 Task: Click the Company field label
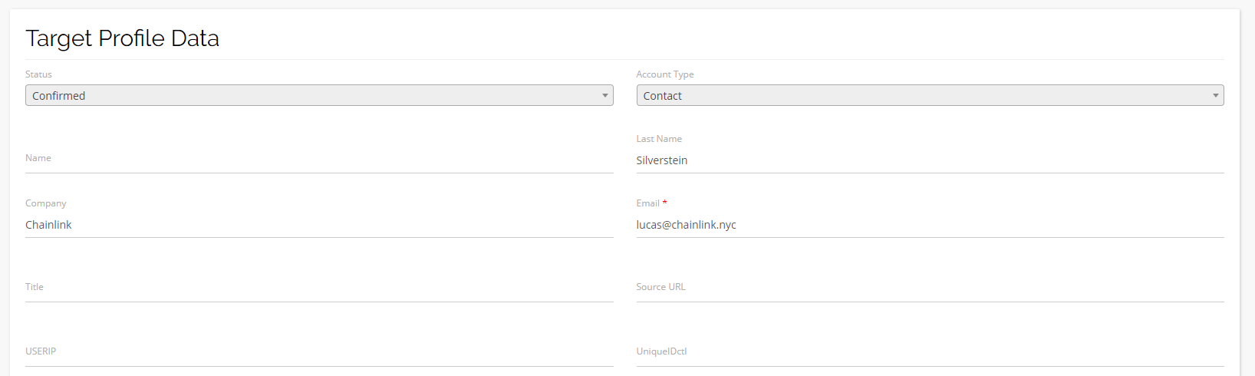(45, 203)
